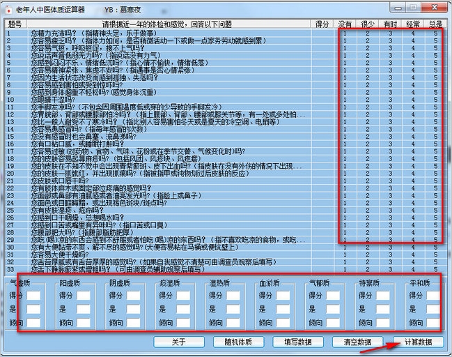Select question row 24 面色晦黯
The image size is (452, 357).
point(226,203)
